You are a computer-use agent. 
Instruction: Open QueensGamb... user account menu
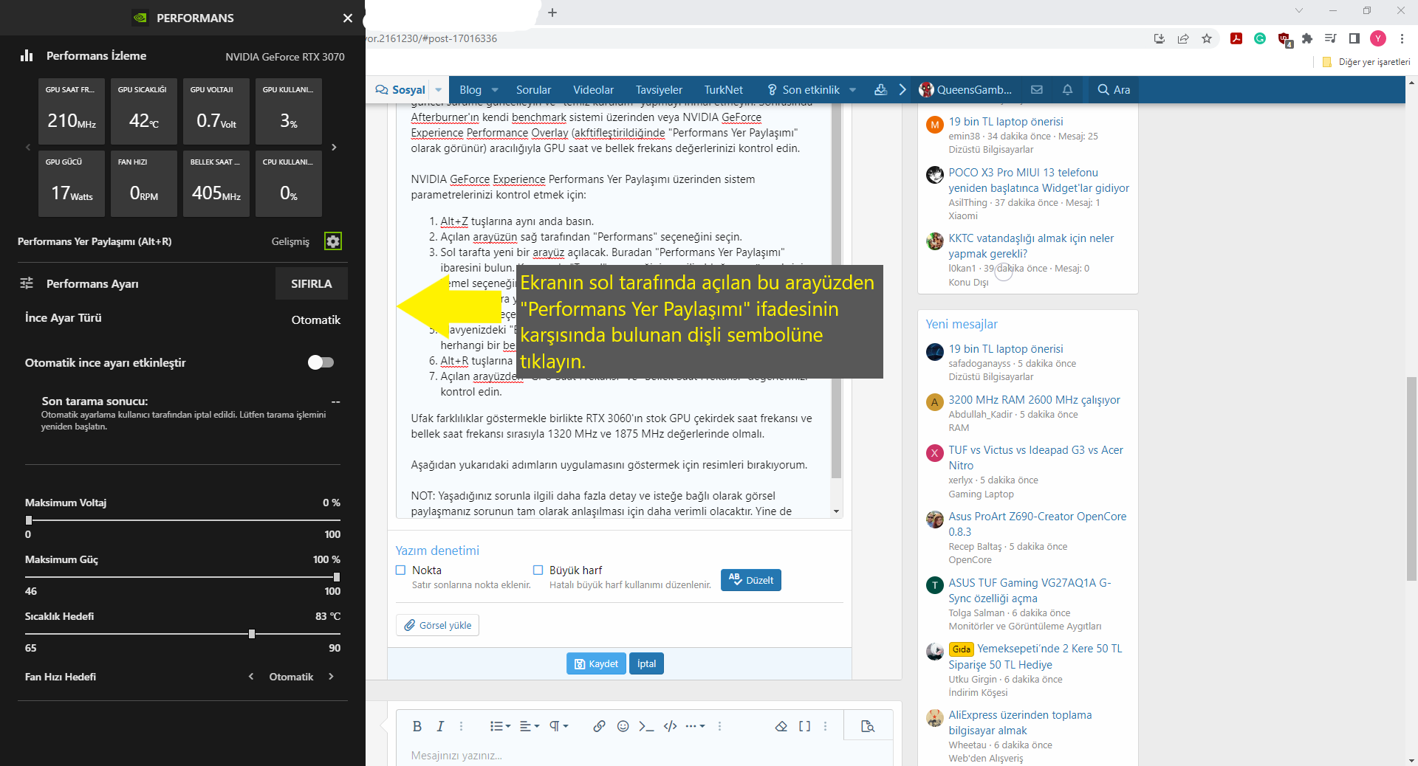(966, 89)
